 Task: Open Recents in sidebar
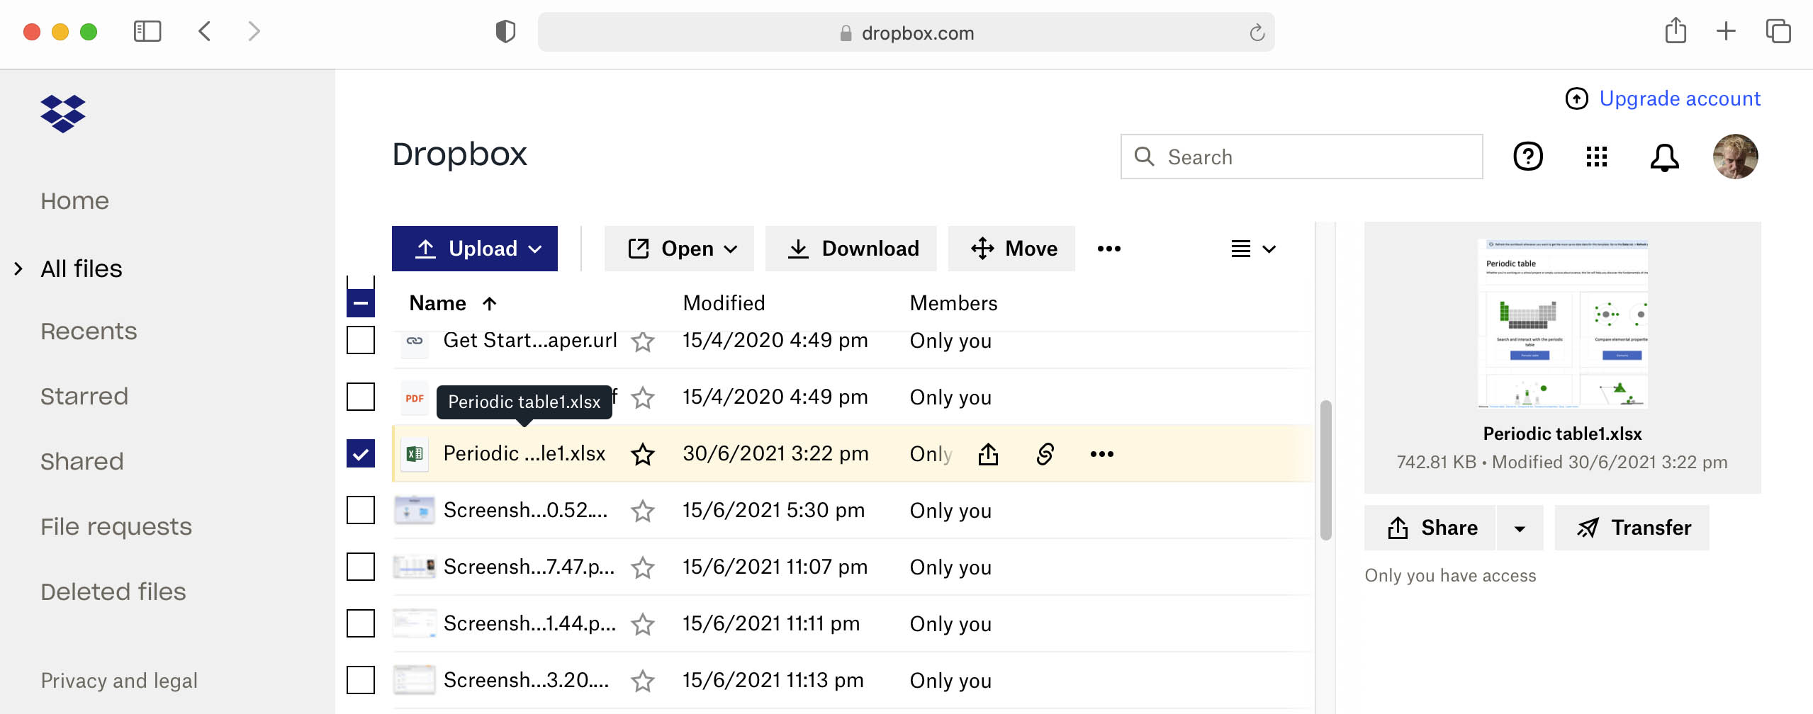(x=89, y=331)
